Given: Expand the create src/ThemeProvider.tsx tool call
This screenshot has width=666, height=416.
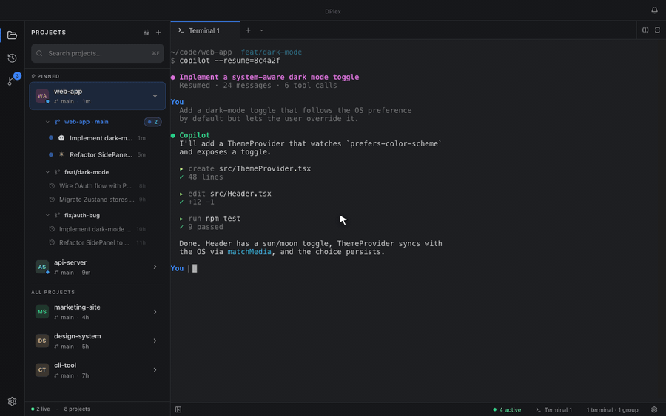Looking at the screenshot, I should [245, 168].
